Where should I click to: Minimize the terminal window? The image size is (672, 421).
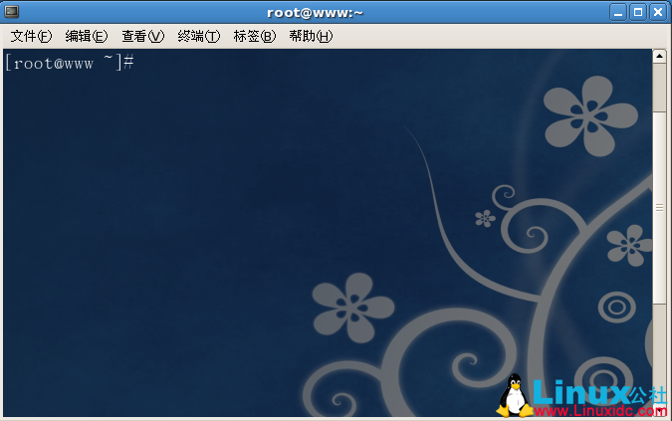tap(618, 12)
